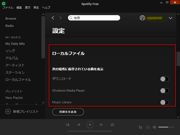This screenshot has width=180, height=135.
Task: Click the 同期先を追加 button
Action: click(x=68, y=112)
